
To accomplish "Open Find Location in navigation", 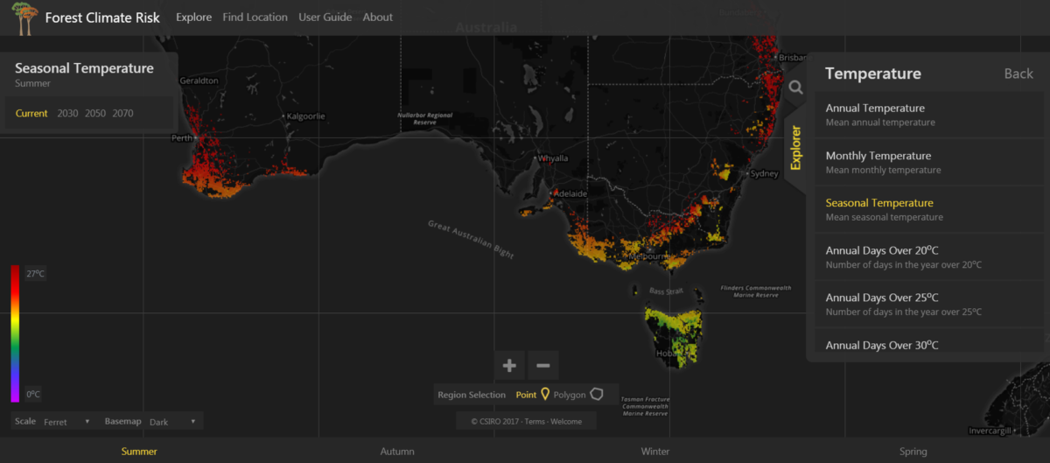I will coord(255,17).
